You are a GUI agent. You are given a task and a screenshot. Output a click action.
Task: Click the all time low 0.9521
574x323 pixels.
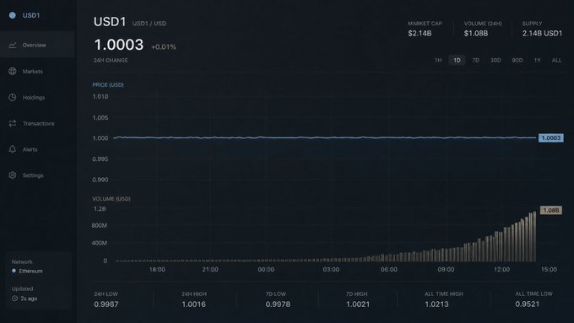[x=527, y=304]
